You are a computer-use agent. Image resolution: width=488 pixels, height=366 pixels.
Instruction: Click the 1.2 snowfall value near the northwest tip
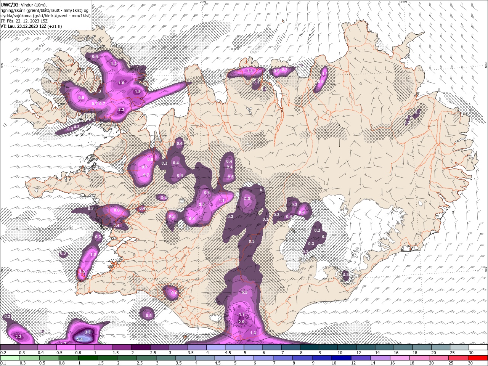click(114, 64)
